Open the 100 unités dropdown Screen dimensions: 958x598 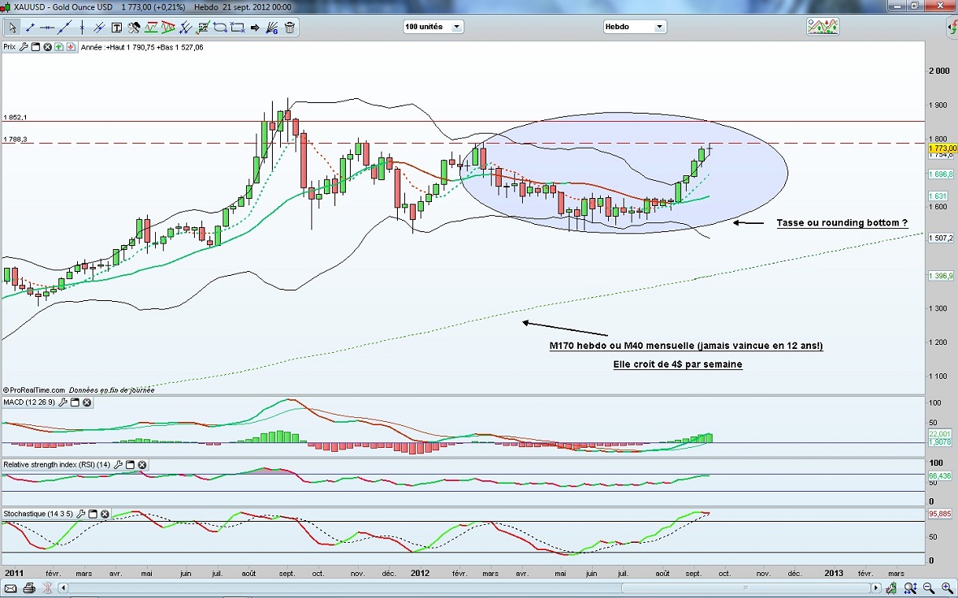click(433, 27)
